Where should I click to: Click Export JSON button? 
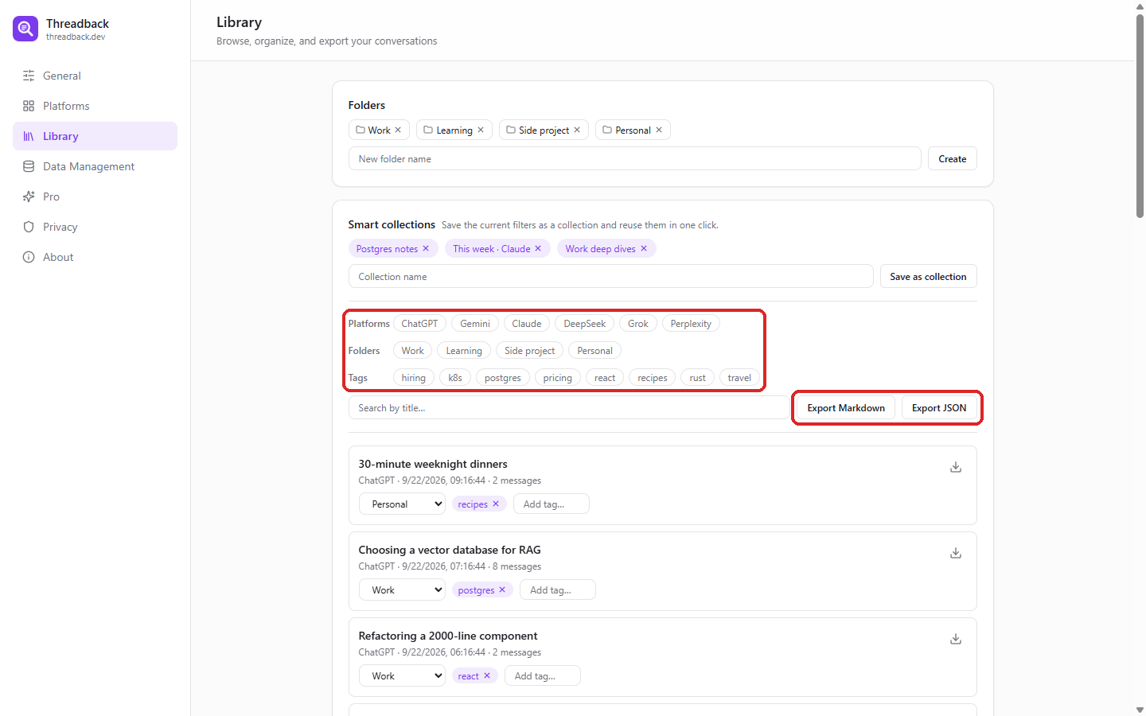coord(939,407)
